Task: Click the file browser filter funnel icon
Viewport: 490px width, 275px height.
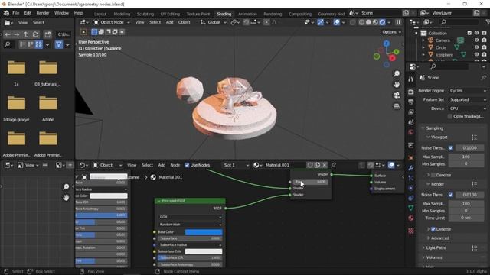Action: coord(58,44)
